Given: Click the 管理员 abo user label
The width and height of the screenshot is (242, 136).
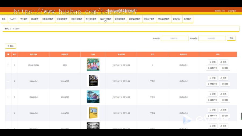Looking at the screenshot, I should (220, 11).
